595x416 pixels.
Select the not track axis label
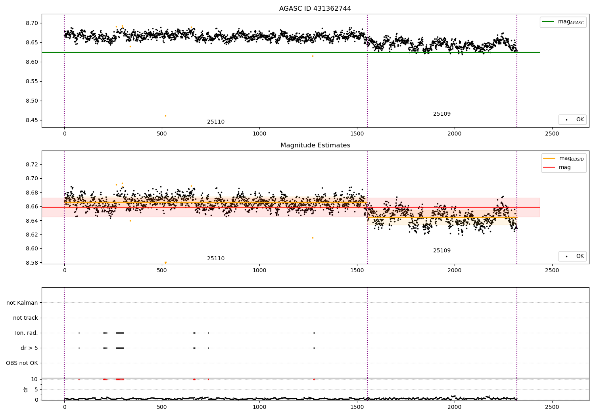25,318
